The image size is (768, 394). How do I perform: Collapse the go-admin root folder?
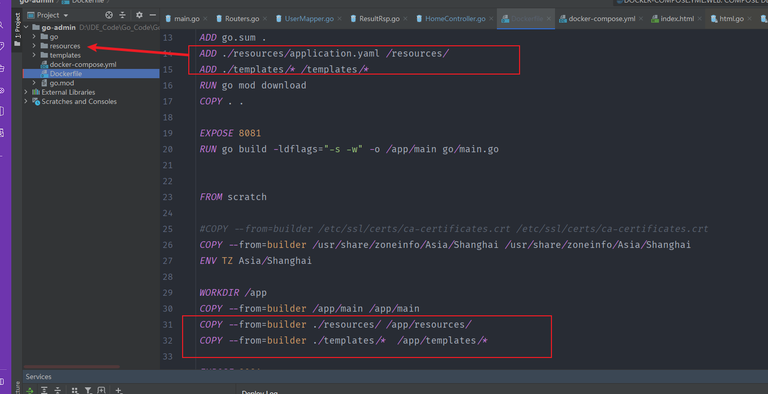26,27
